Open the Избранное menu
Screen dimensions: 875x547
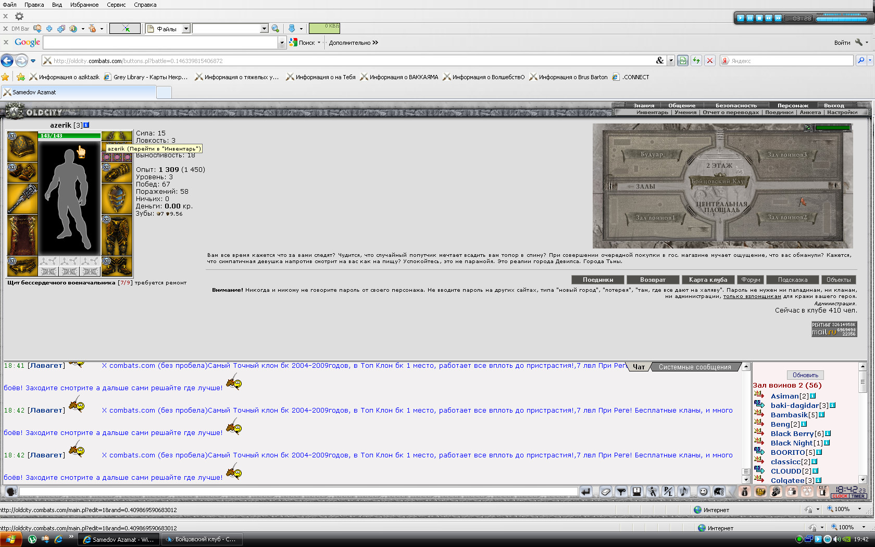(x=84, y=5)
